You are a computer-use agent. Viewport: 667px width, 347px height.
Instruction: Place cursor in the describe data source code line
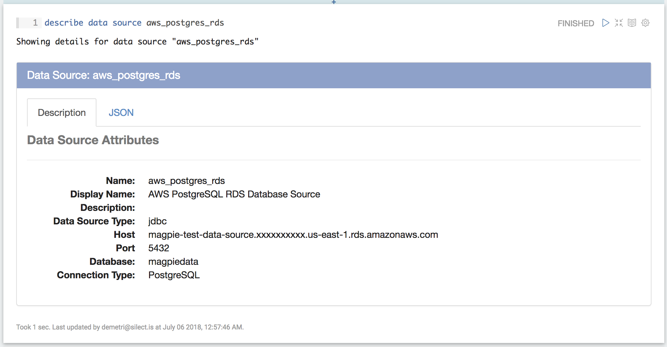[x=134, y=23]
